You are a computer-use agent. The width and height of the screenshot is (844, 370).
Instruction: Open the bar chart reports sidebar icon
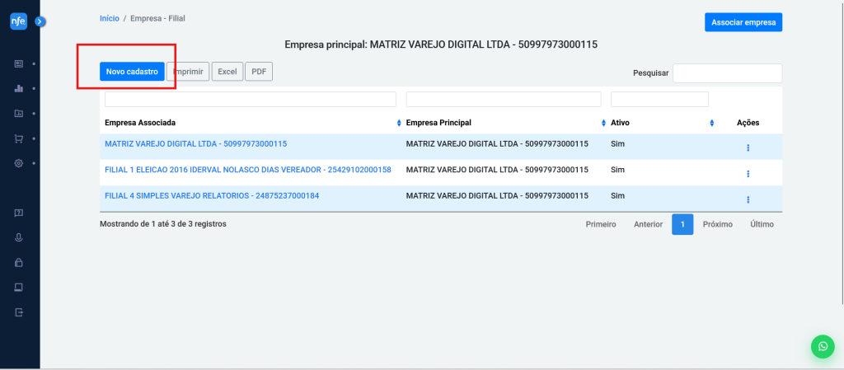(19, 88)
